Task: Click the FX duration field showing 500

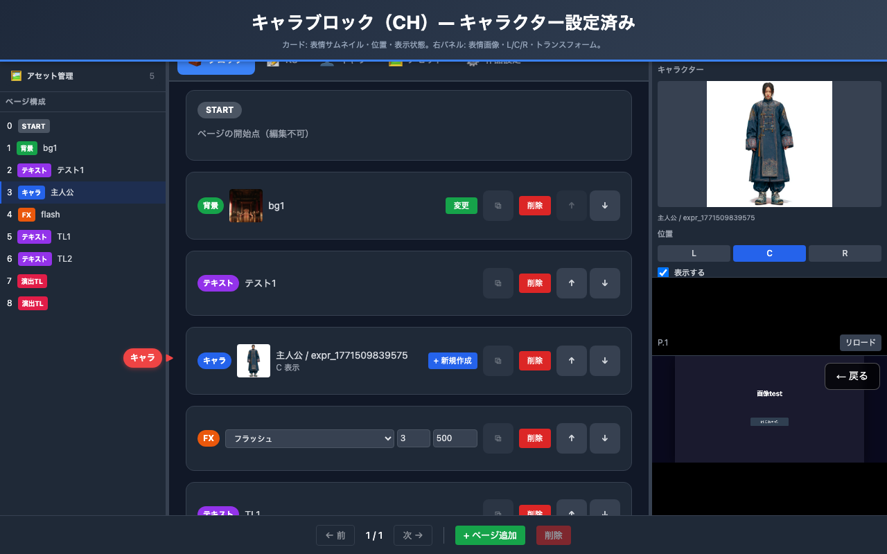Action: pyautogui.click(x=455, y=438)
